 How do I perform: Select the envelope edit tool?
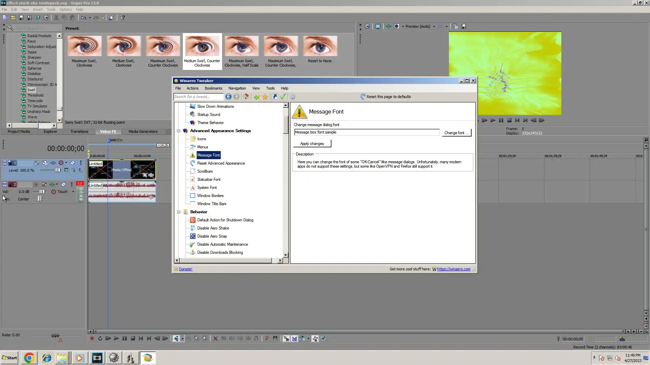188,338
